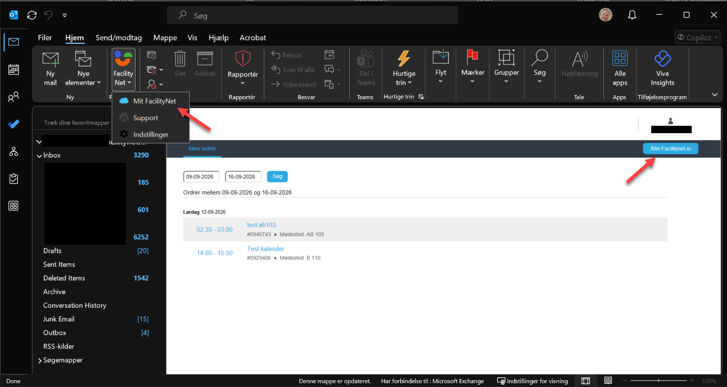This screenshot has width=727, height=387.
Task: Open the Tasks clipboard sidebar icon
Action: tap(14, 179)
